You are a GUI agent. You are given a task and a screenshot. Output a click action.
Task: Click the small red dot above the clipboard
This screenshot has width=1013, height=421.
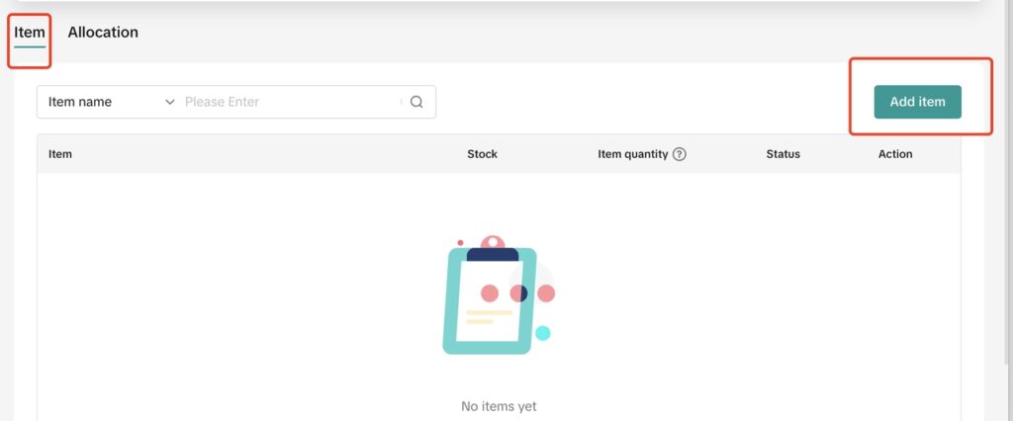[460, 242]
